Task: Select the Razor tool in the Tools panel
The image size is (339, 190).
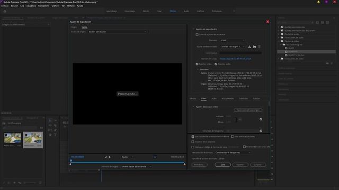Action: coord(55,126)
